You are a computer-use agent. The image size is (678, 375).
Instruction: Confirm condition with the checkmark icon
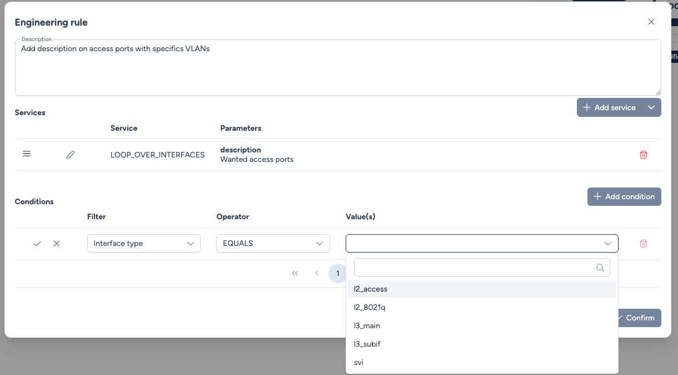click(x=37, y=244)
